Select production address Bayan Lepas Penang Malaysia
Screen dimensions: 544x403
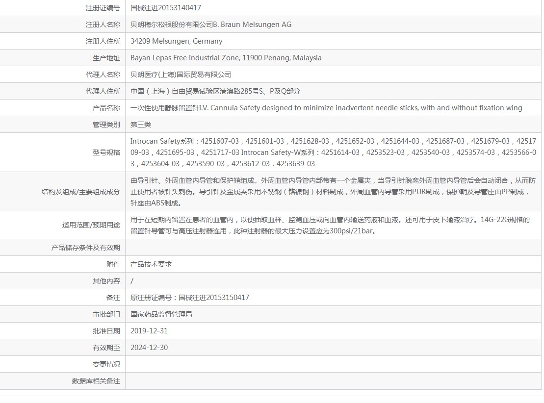(226, 57)
